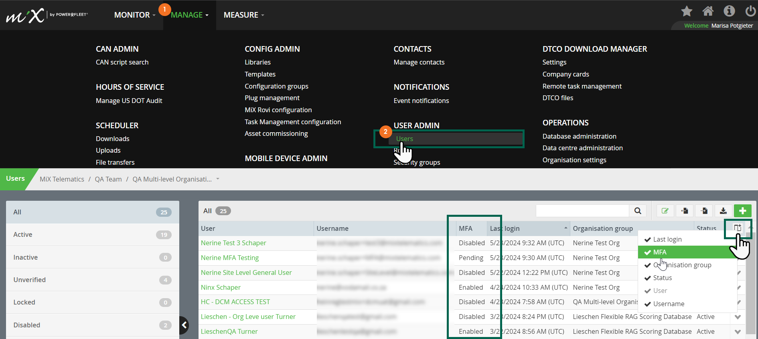Open Plug management
Image resolution: width=758 pixels, height=339 pixels.
click(x=272, y=98)
